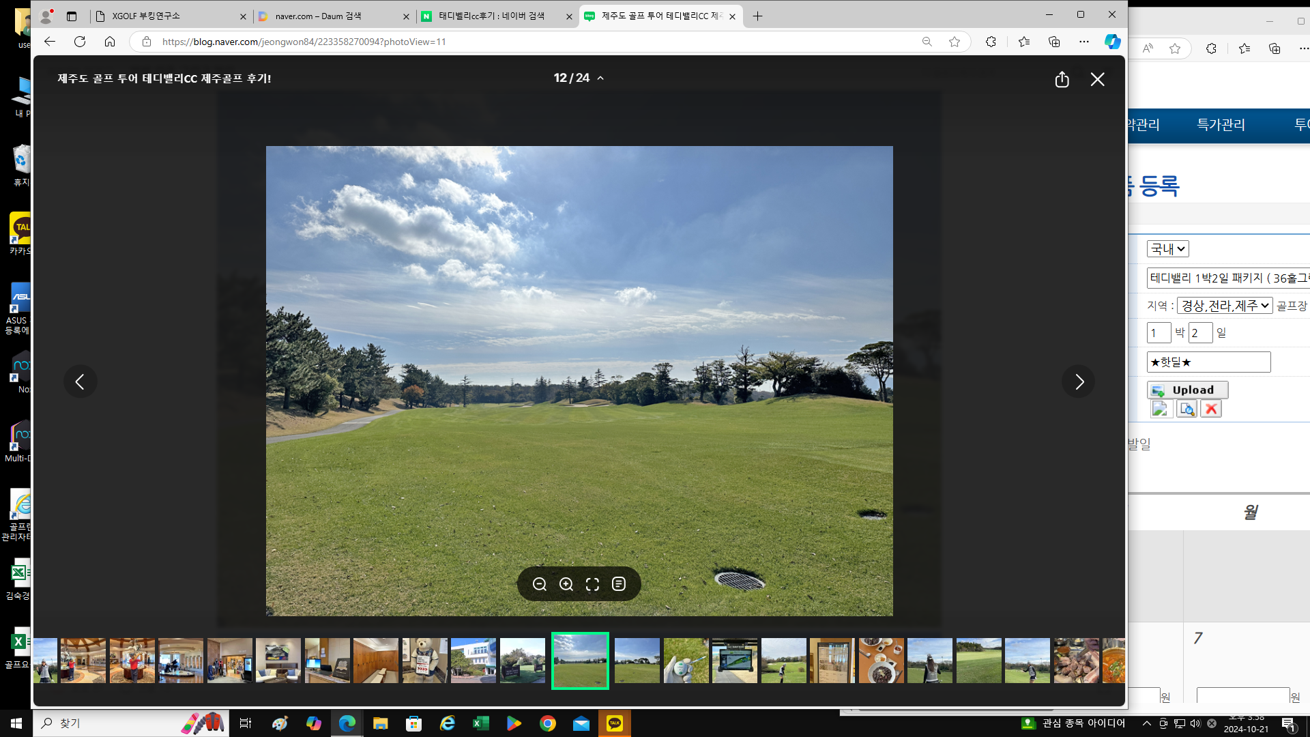This screenshot has height=737, width=1310.
Task: Open Edge extensions menu
Action: 991,42
